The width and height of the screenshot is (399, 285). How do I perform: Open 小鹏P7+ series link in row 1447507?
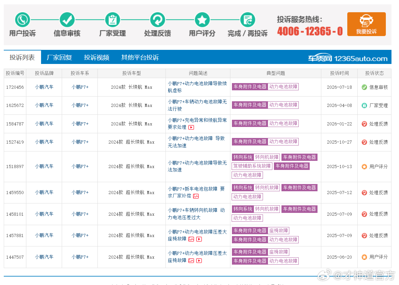pyautogui.click(x=80, y=257)
